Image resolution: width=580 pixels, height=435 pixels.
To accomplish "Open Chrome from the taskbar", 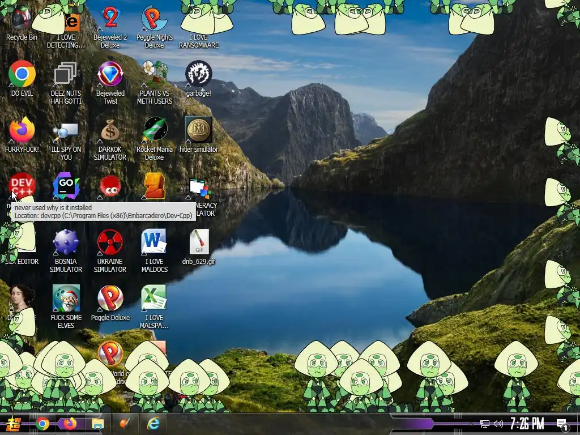I will point(42,424).
